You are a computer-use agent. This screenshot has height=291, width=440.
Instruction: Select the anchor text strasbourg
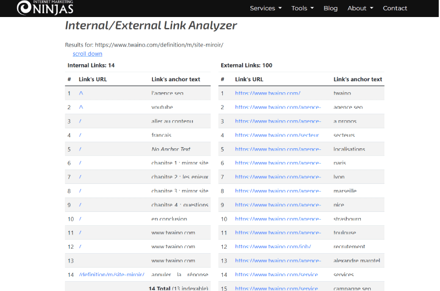click(x=347, y=219)
